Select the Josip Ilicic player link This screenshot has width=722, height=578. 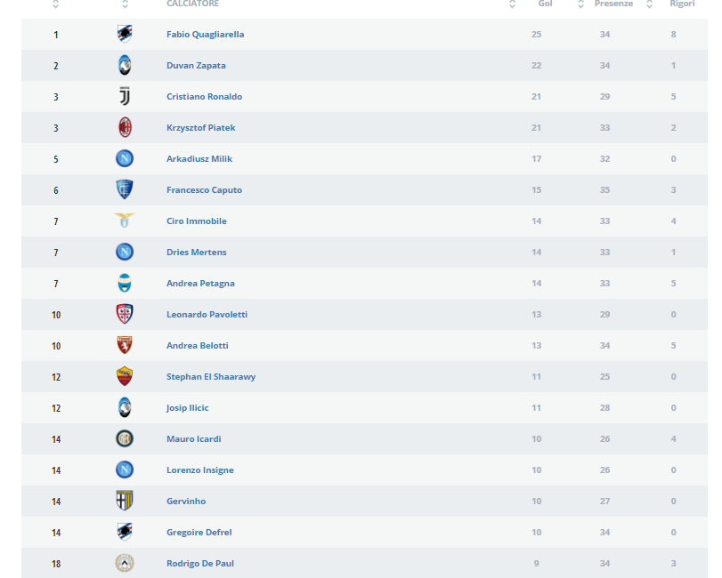tap(188, 408)
